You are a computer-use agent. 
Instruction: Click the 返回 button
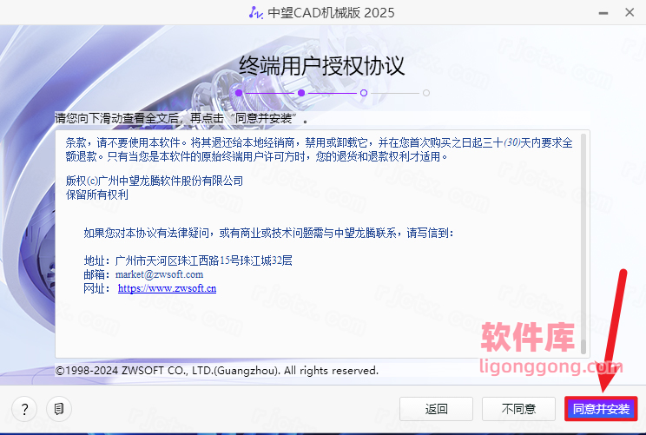pos(436,409)
